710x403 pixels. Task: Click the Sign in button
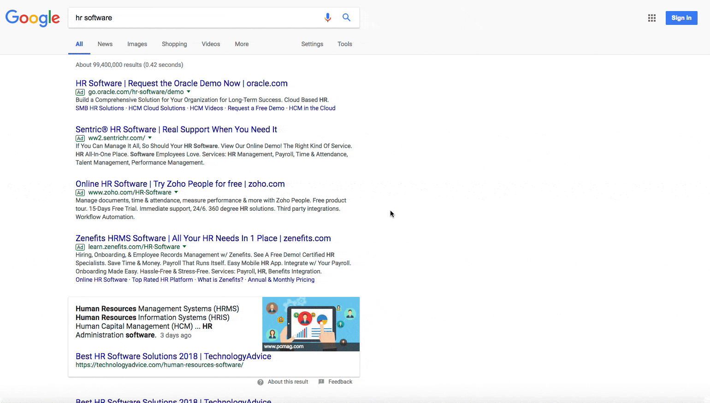(681, 18)
